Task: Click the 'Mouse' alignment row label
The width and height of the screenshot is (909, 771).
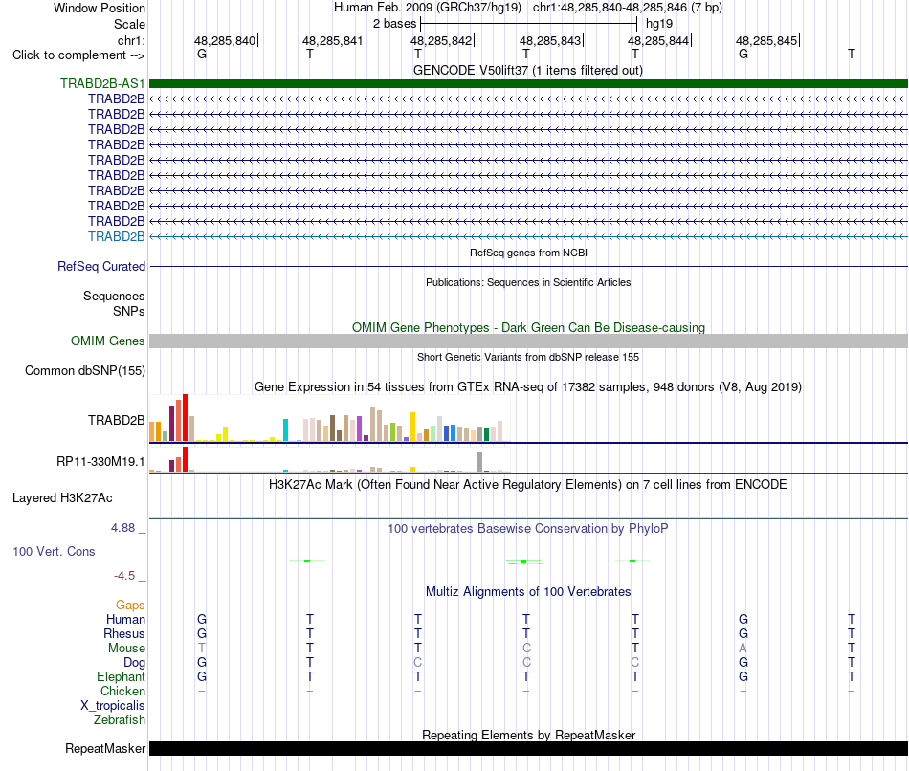Action: click(126, 649)
